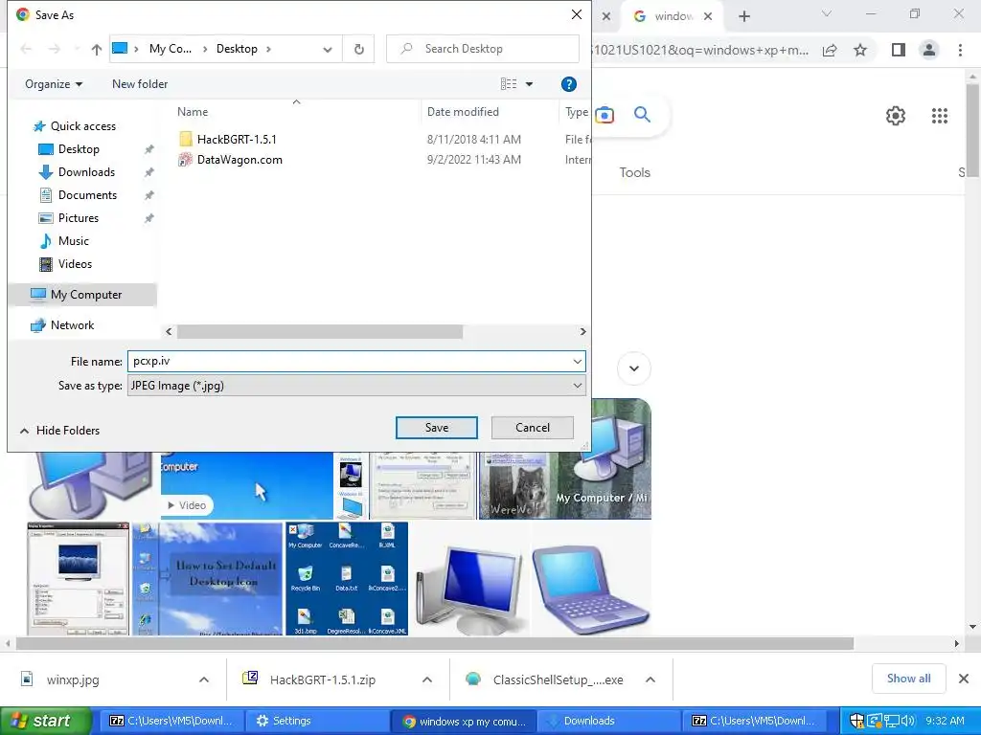Sort files by Date modified column
Screen dimensions: 981x735
coord(463,112)
